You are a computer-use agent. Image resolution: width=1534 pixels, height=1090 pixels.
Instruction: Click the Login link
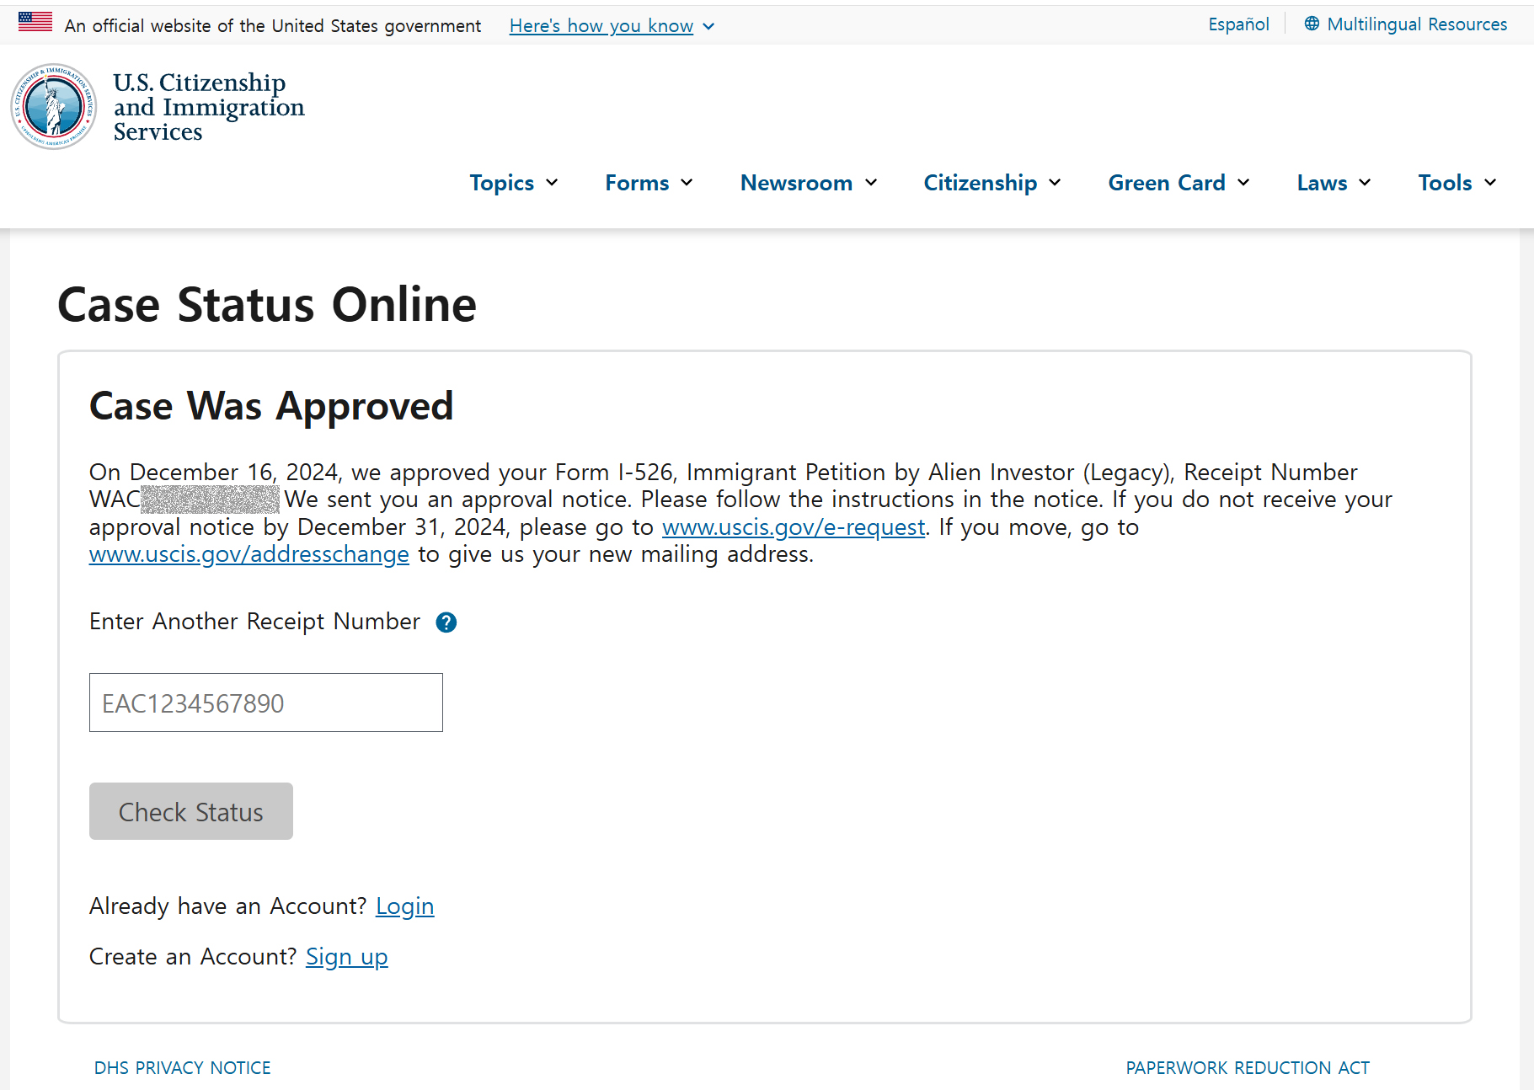(405, 906)
